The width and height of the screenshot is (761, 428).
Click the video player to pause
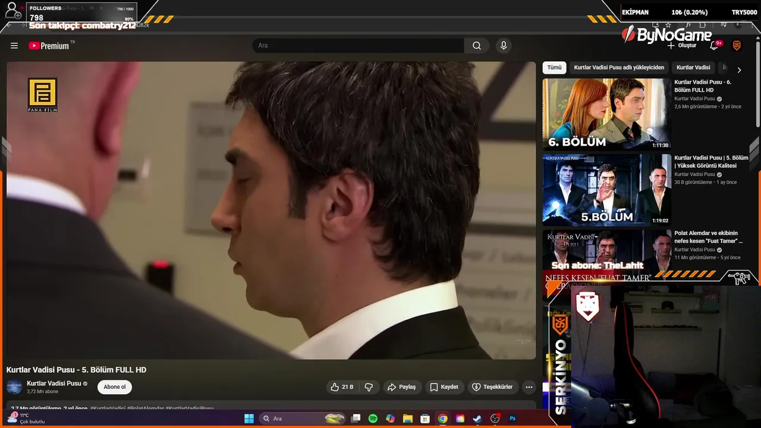(271, 210)
